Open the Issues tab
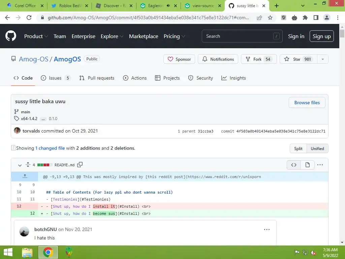The image size is (345, 259). click(x=56, y=78)
